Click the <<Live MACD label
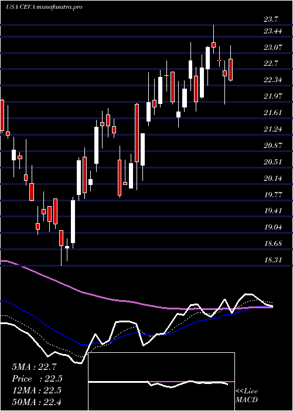 247,396
